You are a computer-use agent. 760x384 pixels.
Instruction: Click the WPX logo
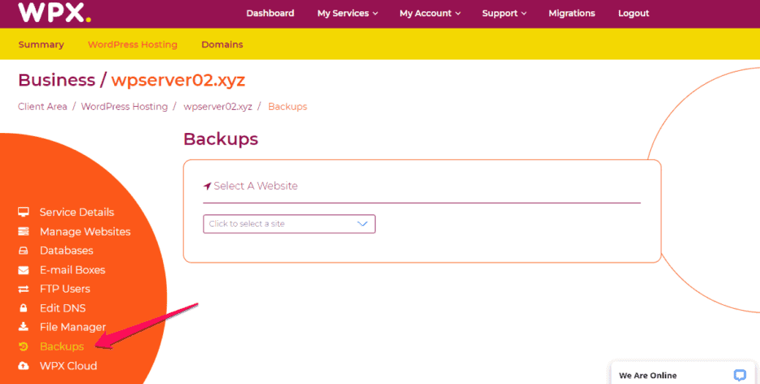[55, 12]
